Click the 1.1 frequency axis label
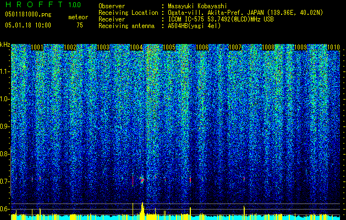346x220 pixels. click(x=4, y=71)
